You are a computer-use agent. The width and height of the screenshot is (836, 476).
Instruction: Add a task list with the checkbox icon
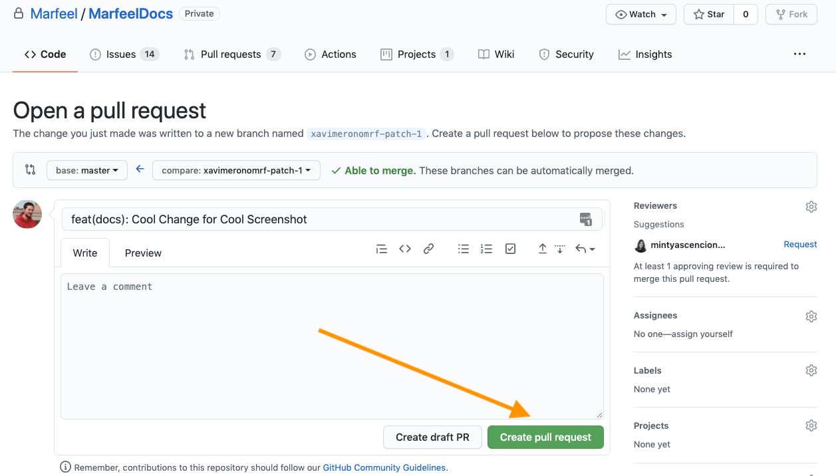click(510, 249)
